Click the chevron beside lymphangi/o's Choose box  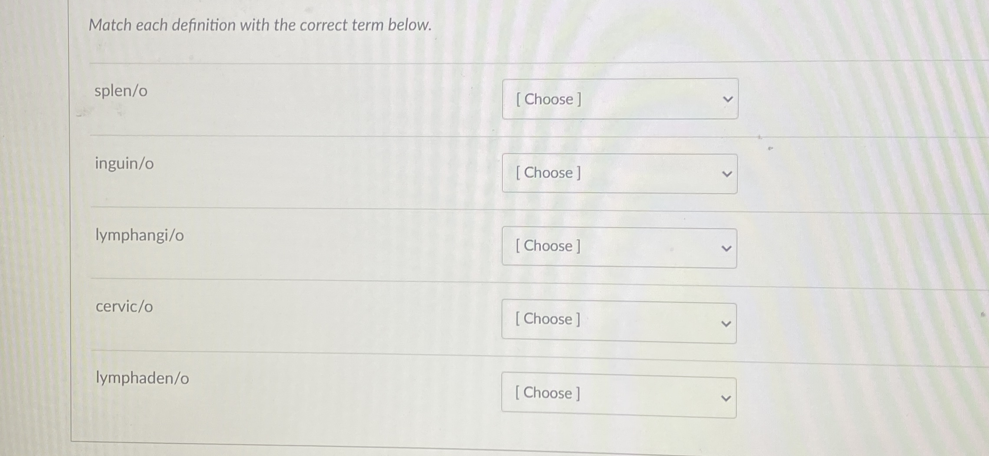[x=726, y=248]
